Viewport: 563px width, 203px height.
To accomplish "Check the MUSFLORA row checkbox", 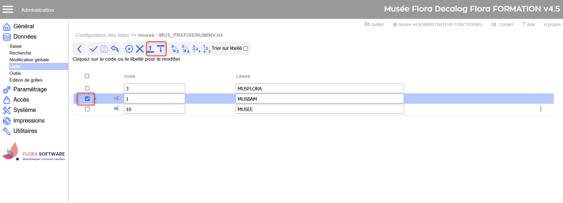I will click(87, 88).
